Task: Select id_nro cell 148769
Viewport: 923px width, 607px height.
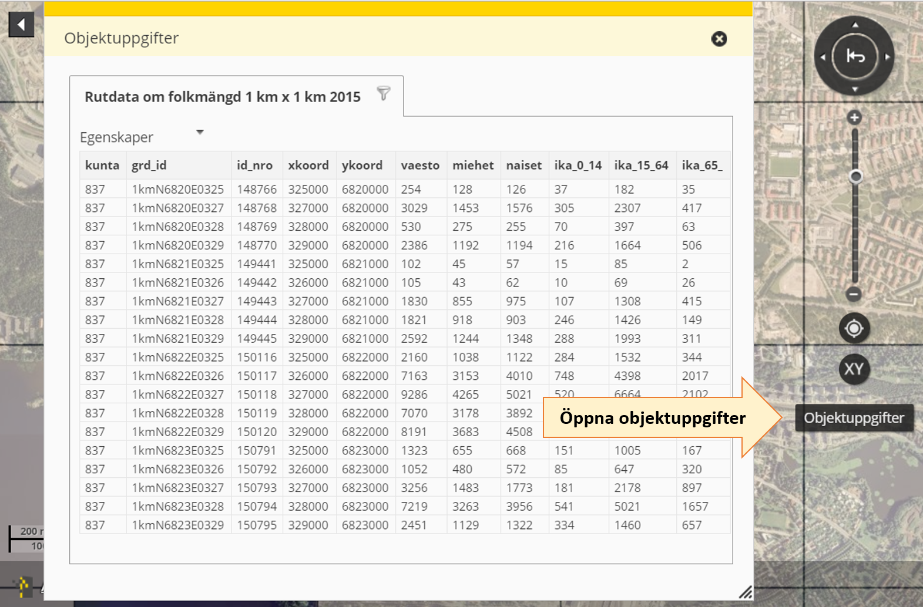Action: [257, 227]
